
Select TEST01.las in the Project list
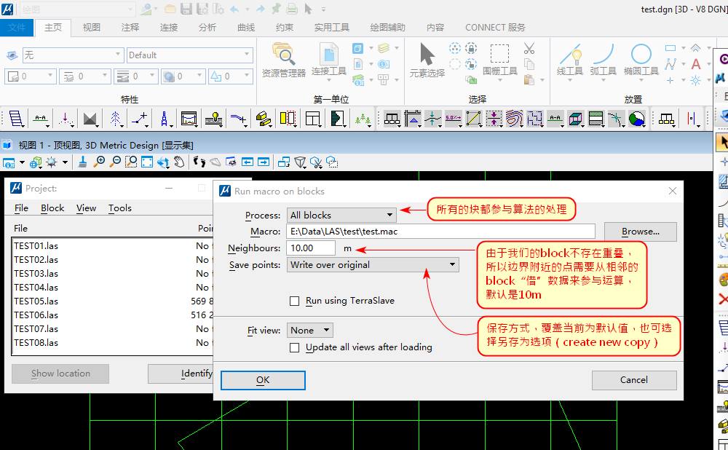112,245
